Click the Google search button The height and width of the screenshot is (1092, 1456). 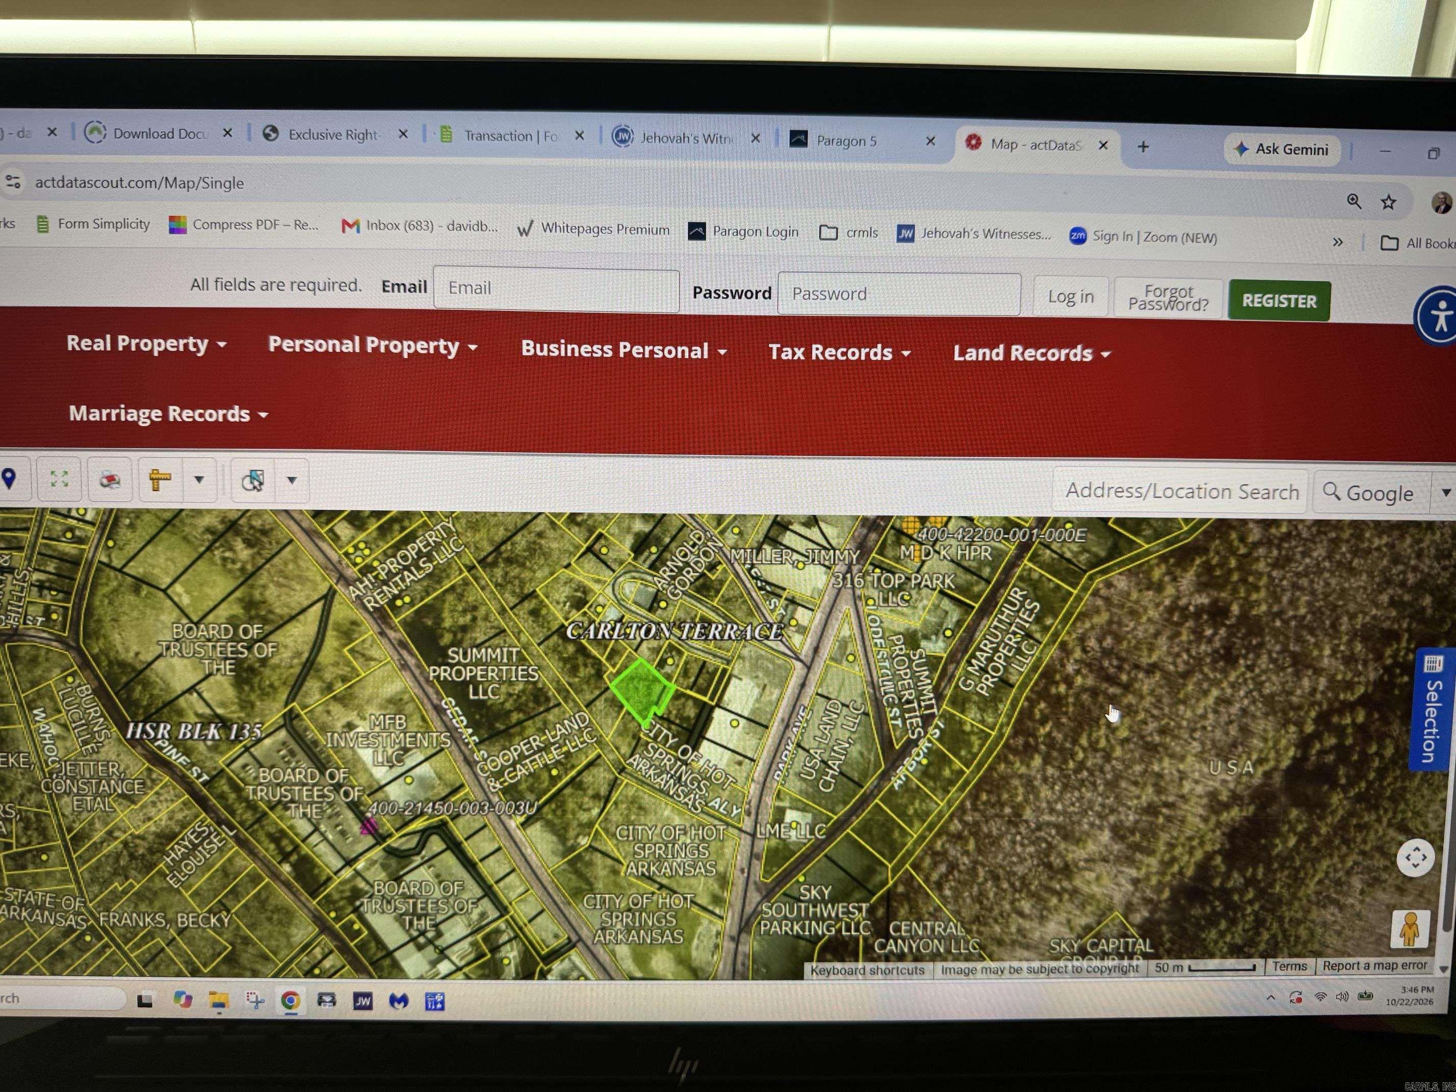(1370, 492)
